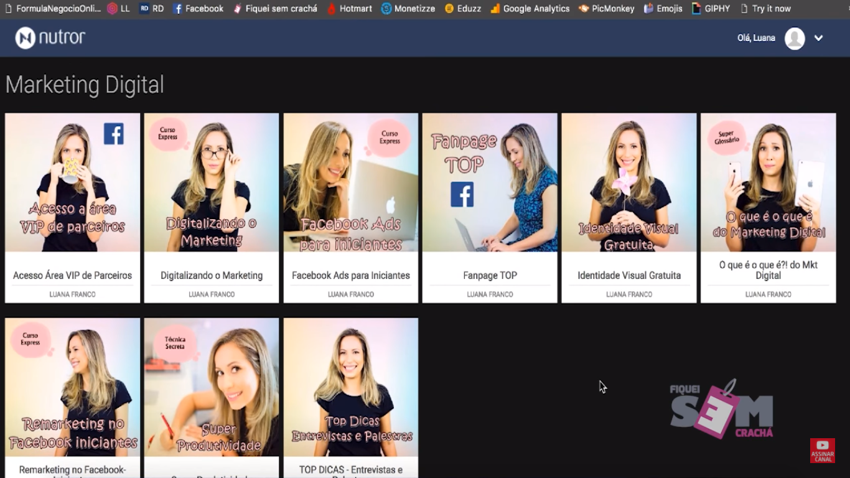Open the O que é o que é do Marketing Digital thumbnail

click(768, 182)
